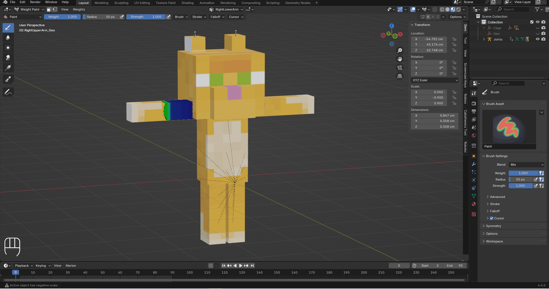
Task: Expand the Symmetry panel
Action: coord(493,226)
